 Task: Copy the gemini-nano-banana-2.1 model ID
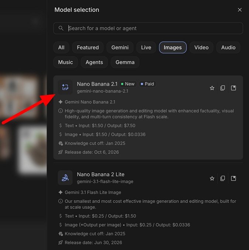pos(223,88)
